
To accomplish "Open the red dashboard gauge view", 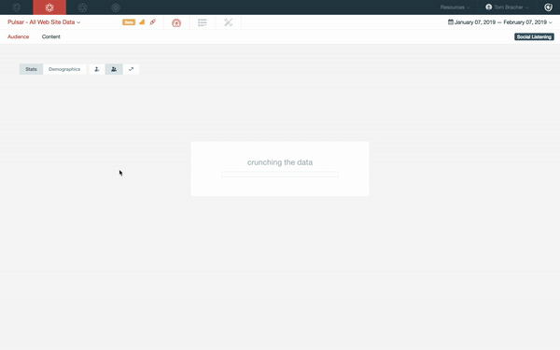I will pos(176,22).
